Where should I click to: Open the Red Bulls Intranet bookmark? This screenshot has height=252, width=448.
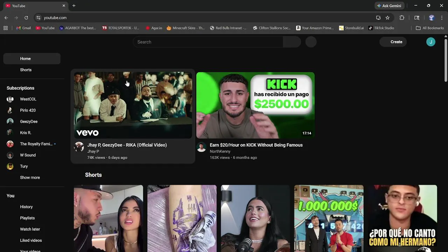[228, 28]
